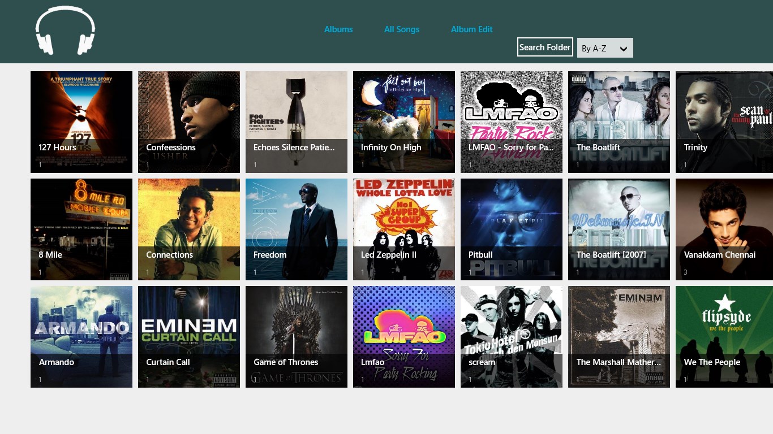The width and height of the screenshot is (773, 434).
Task: Expand the By A-Z sort dropdown
Action: 605,48
